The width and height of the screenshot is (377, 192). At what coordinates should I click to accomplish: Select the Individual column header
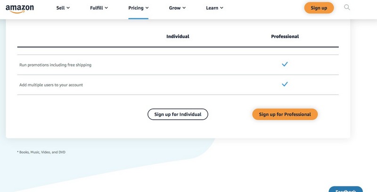pyautogui.click(x=178, y=37)
